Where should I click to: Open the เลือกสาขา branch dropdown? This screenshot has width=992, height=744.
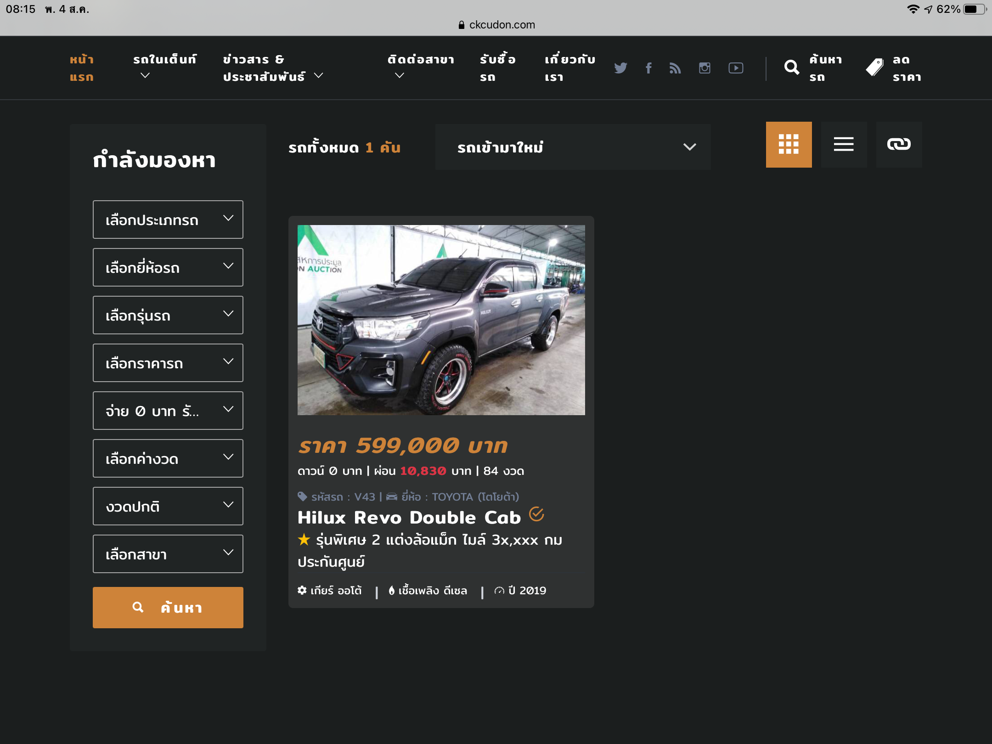click(x=168, y=554)
